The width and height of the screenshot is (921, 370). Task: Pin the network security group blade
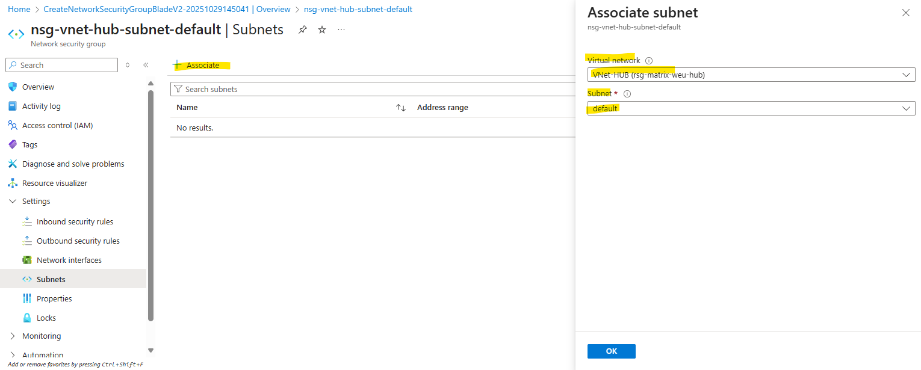tap(303, 29)
